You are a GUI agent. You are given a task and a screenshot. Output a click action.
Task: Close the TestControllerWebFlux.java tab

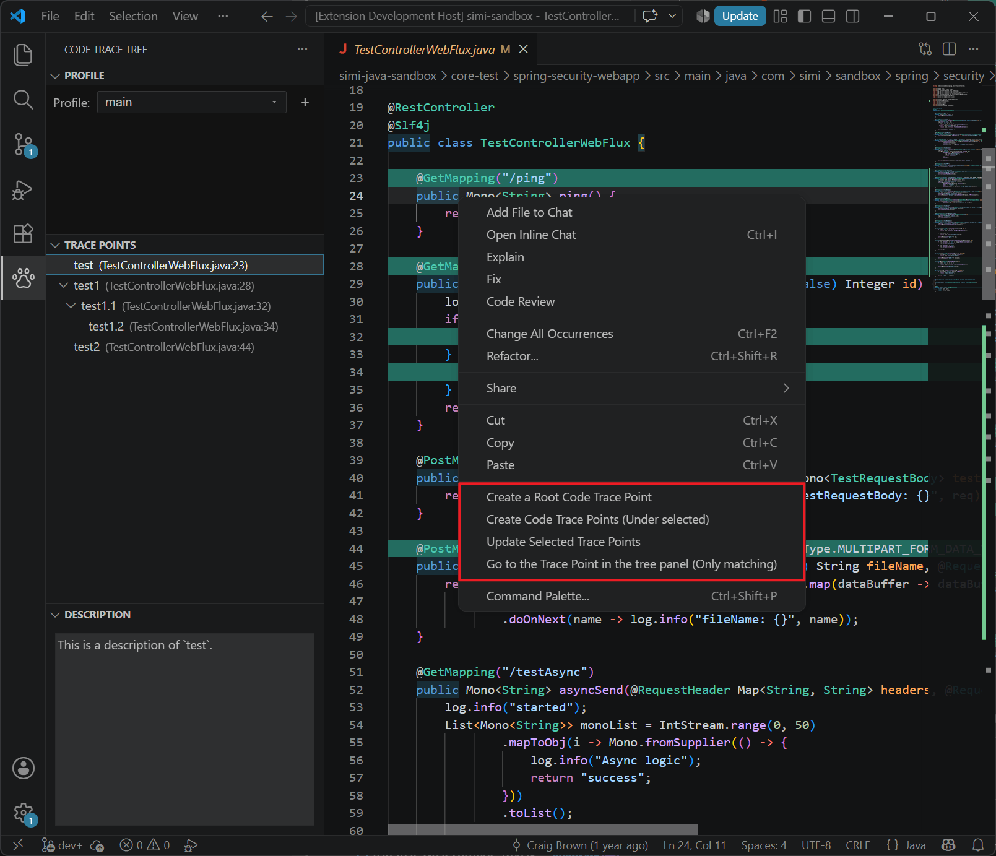point(523,50)
